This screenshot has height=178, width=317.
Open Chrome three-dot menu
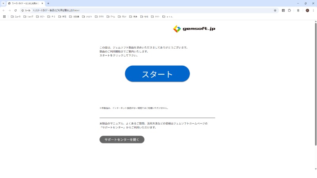click(x=313, y=10)
